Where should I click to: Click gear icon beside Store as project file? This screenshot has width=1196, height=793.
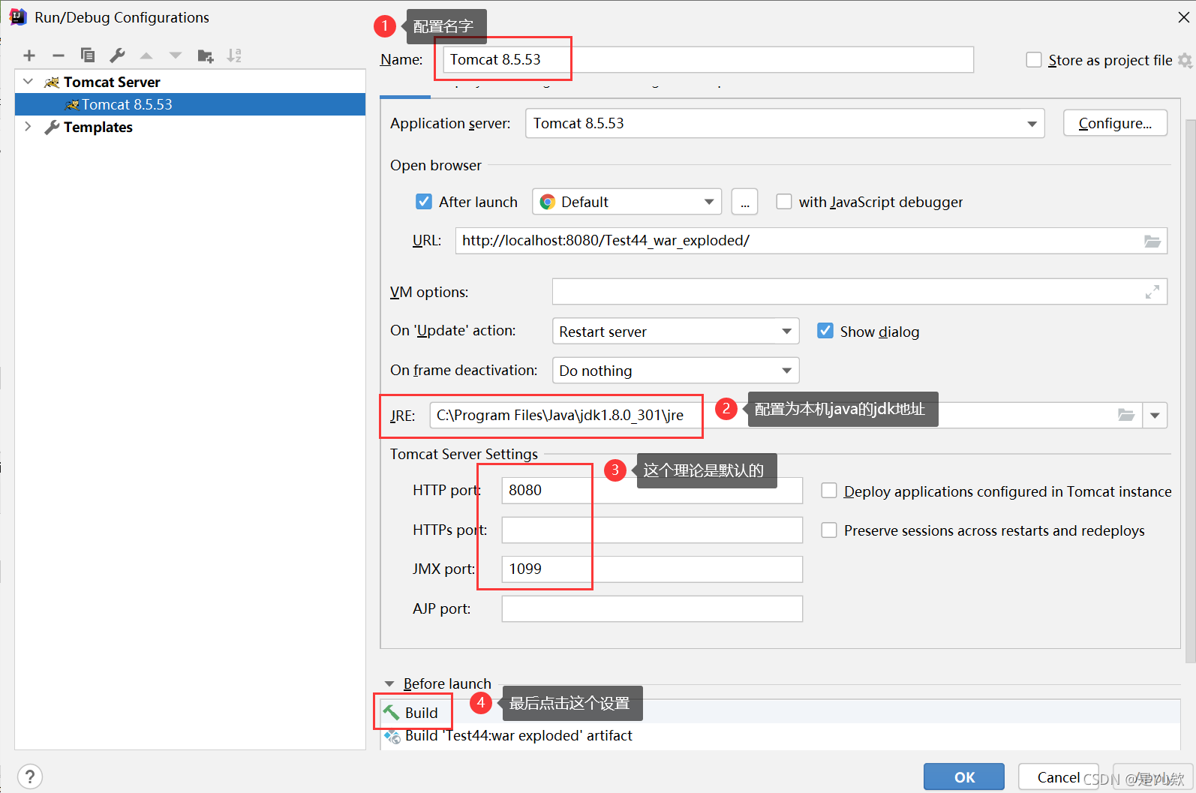[x=1185, y=60]
